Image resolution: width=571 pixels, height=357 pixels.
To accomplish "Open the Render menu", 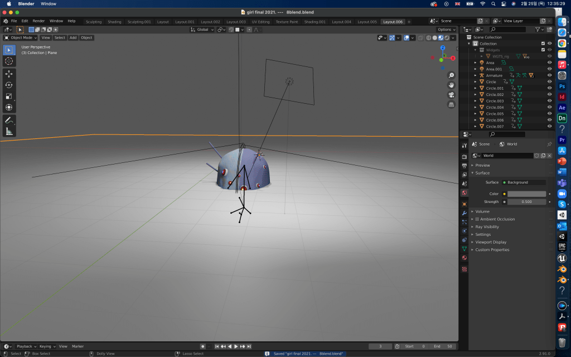I will [38, 21].
